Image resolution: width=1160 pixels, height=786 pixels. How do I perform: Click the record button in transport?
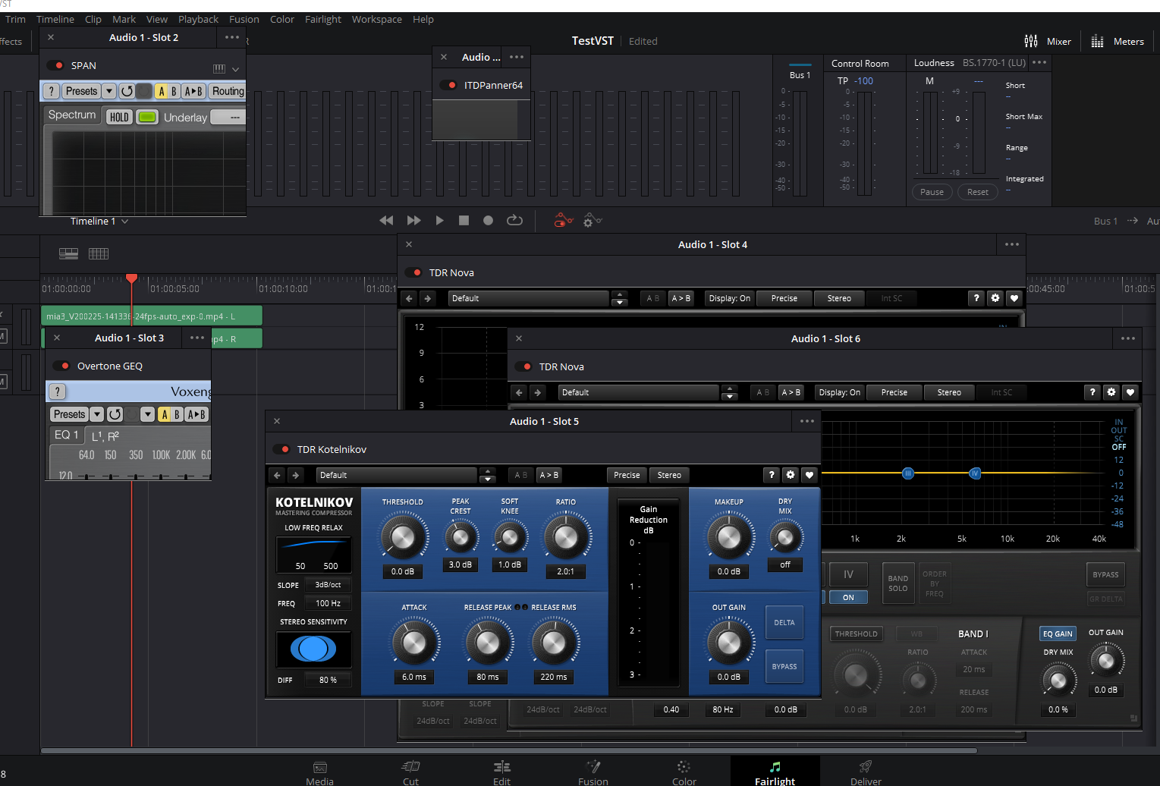[488, 220]
